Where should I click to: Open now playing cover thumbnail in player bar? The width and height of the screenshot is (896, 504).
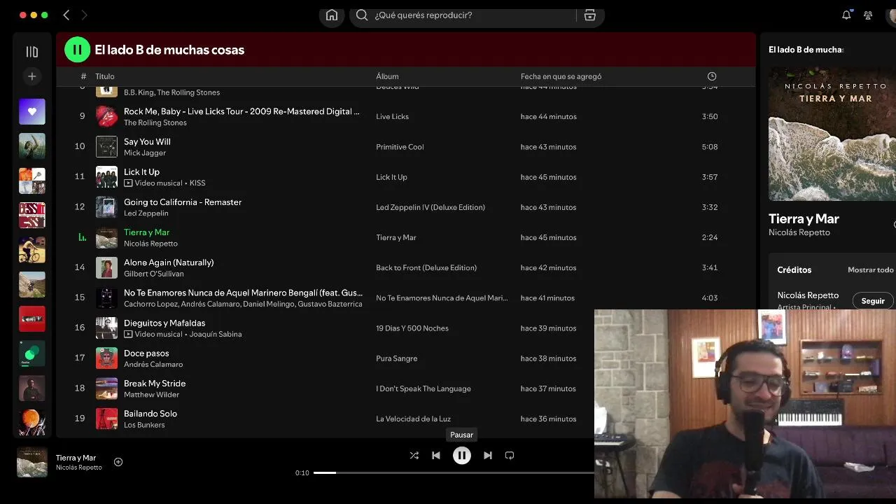click(x=32, y=462)
